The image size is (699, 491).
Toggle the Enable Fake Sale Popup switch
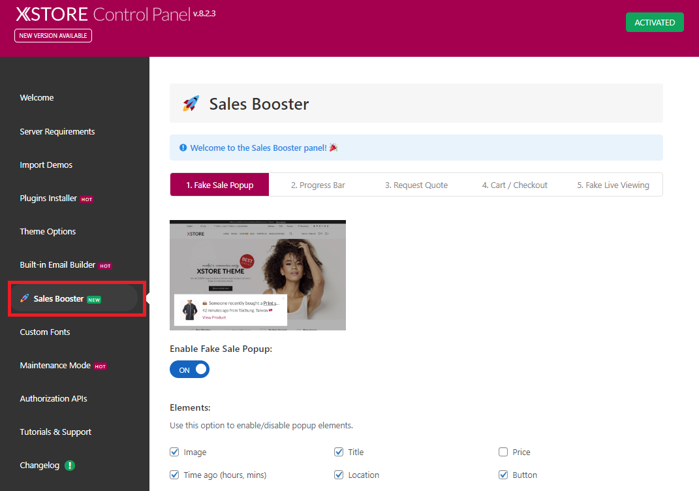tap(189, 370)
